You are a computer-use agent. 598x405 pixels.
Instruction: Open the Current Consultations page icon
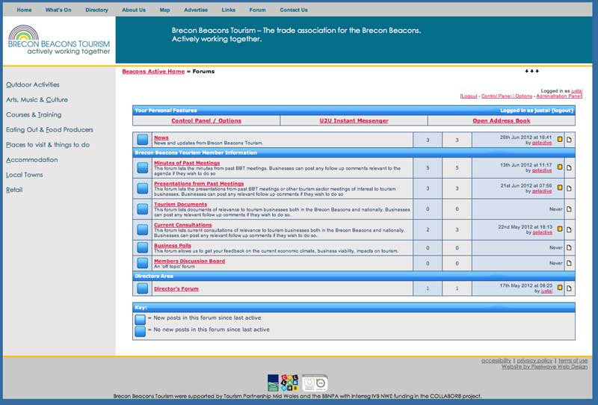click(x=569, y=229)
